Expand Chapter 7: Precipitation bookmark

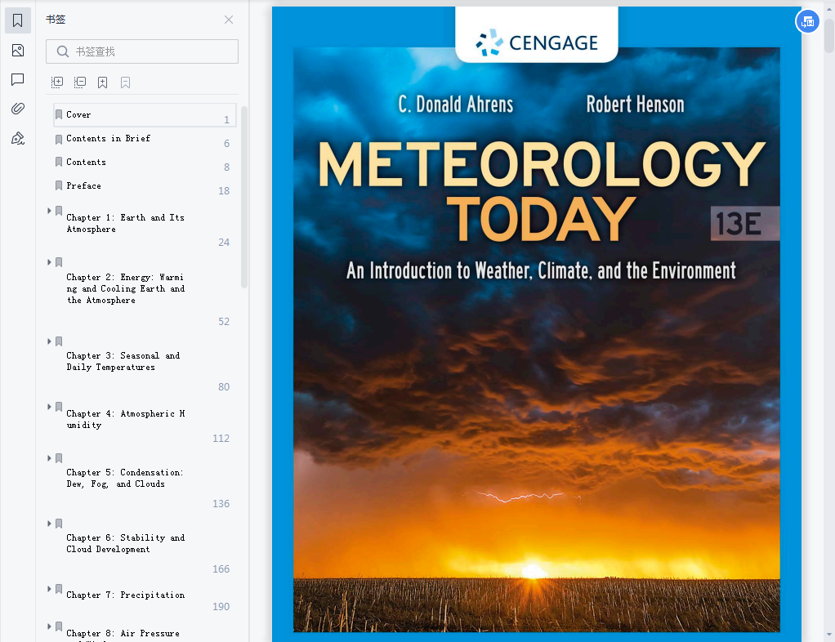[49, 589]
